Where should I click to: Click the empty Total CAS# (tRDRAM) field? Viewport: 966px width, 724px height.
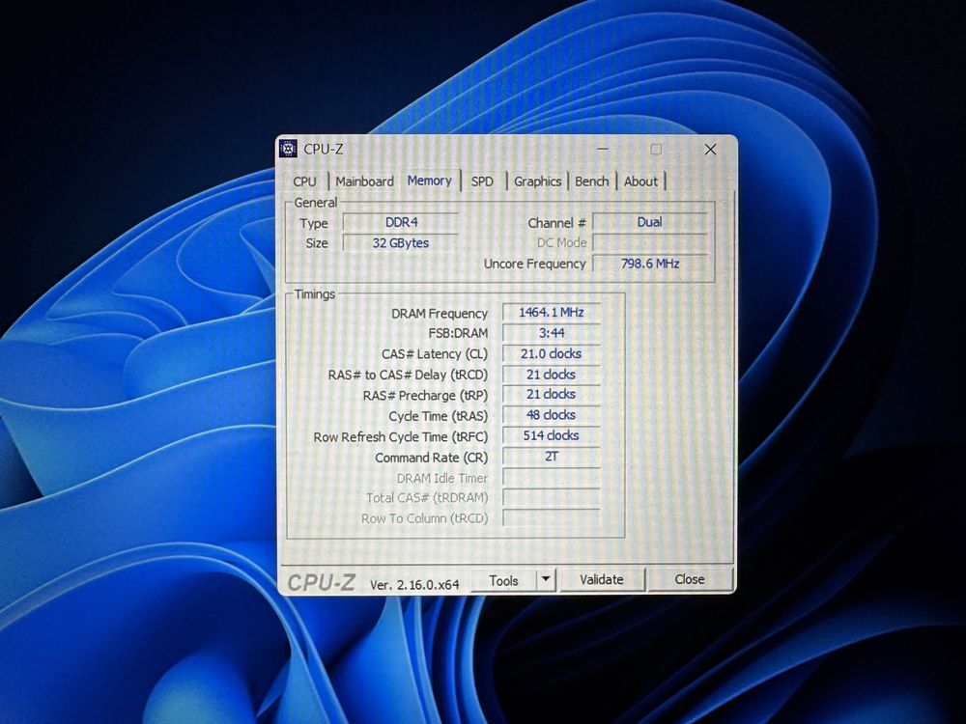[552, 497]
